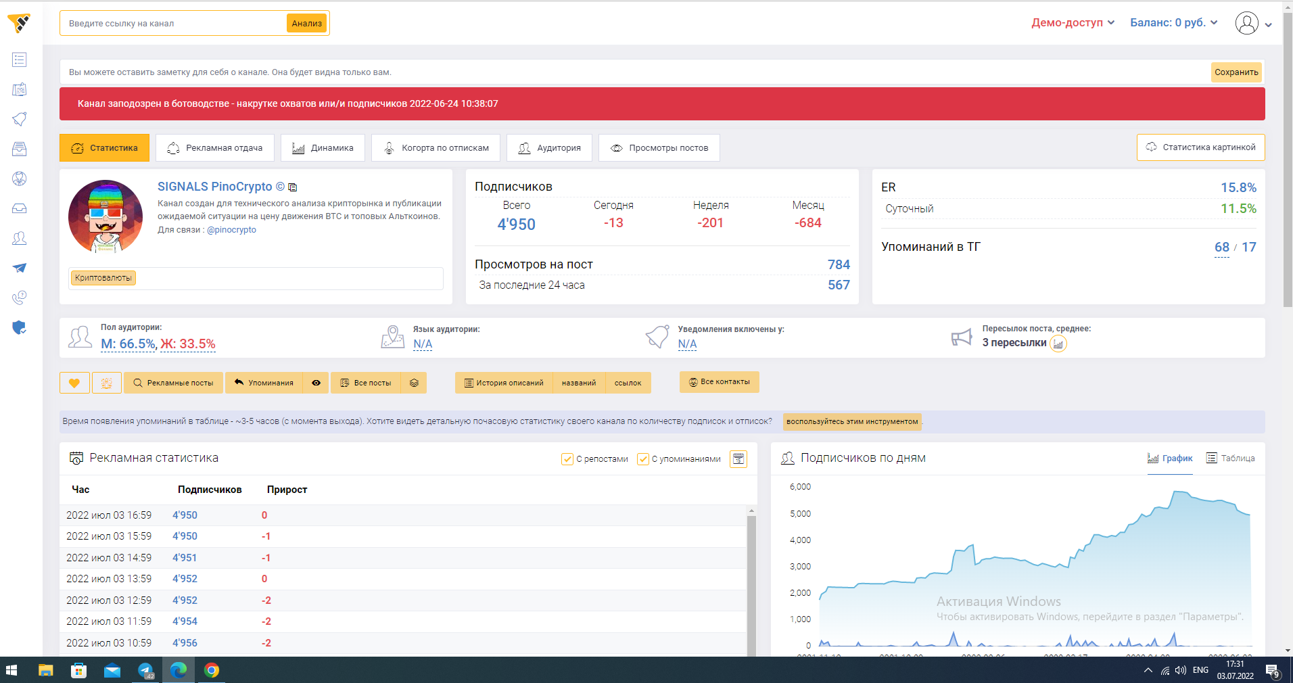
Task: Click the eye icon beside Упоминания
Action: click(x=316, y=383)
